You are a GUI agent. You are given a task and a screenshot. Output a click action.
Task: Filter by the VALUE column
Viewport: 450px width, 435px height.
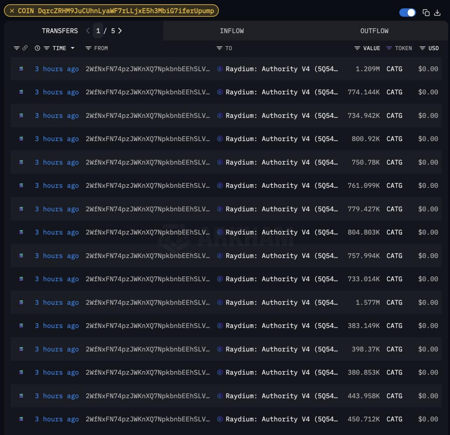pos(357,48)
